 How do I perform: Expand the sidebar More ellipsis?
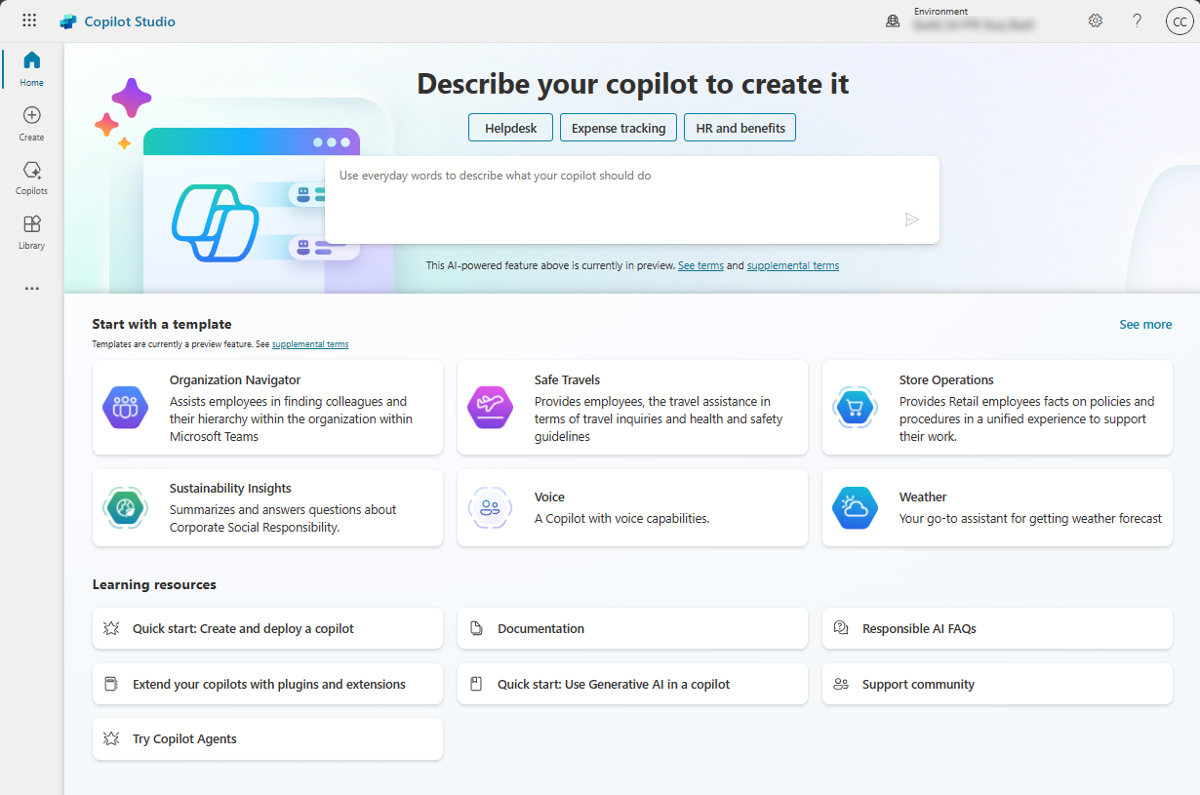pos(32,289)
